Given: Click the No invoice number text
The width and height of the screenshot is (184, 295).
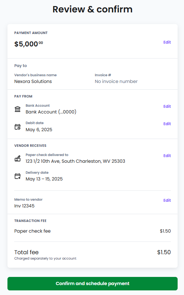Looking at the screenshot, I should pos(116,82).
